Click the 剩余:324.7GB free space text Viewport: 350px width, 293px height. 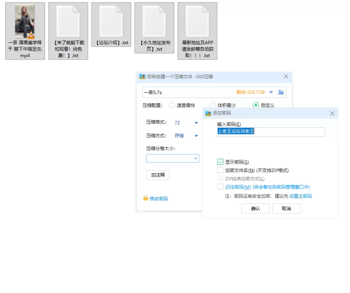pos(250,92)
